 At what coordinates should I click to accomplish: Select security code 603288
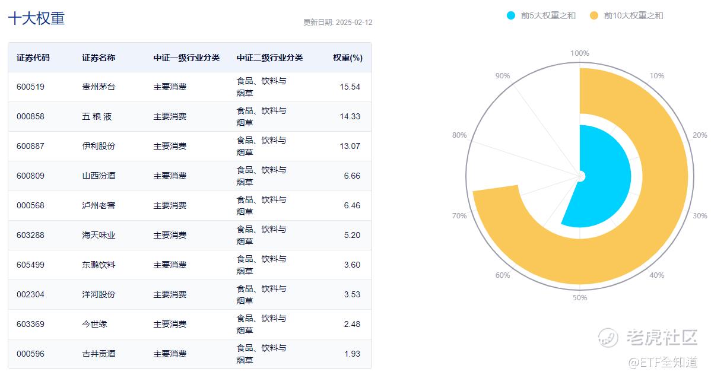[30, 235]
